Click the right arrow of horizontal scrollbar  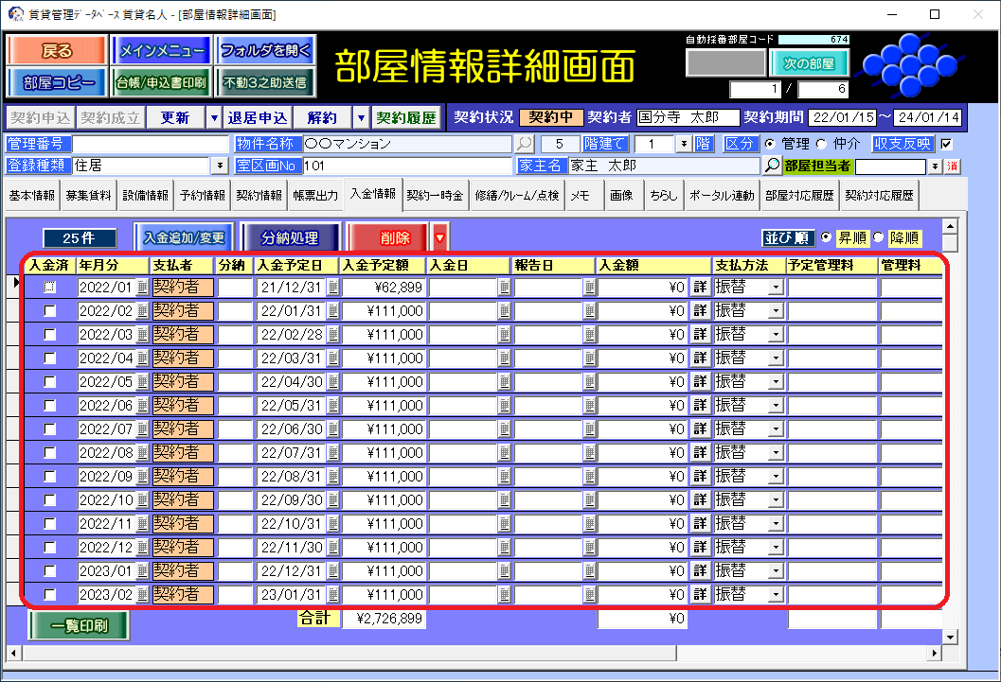coord(935,654)
